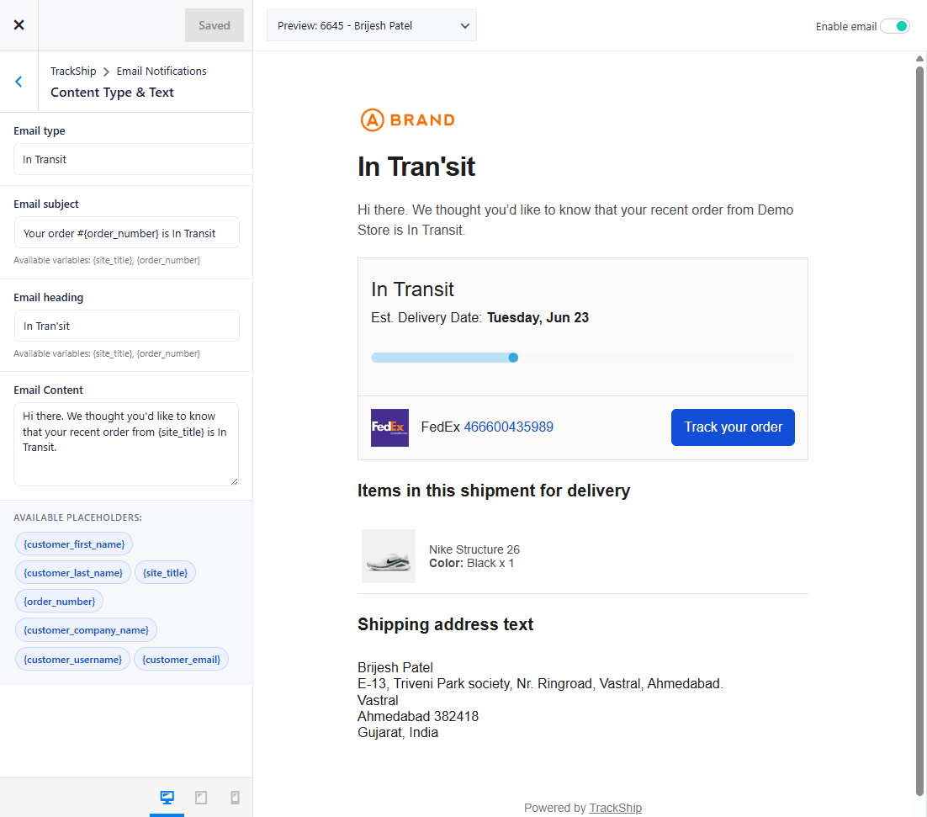Click the breadcrumb chevron separator
This screenshot has height=817, width=927.
coord(107,72)
